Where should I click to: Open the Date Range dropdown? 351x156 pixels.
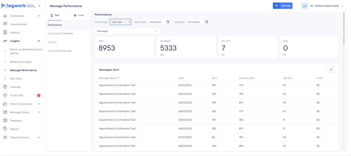[x=120, y=22]
